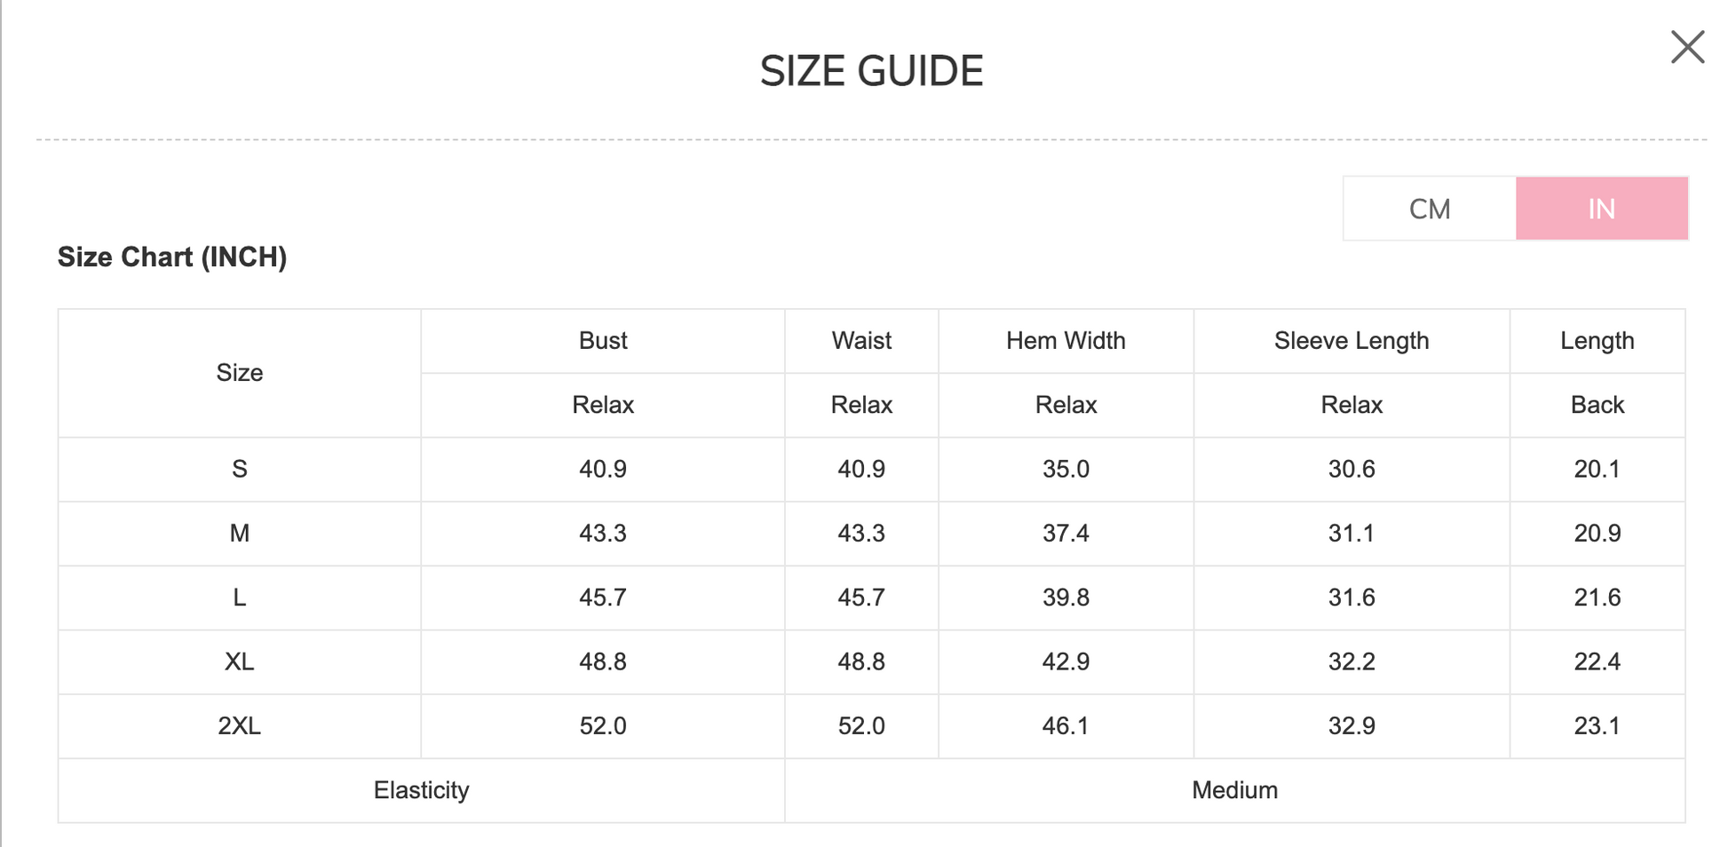Select the 21.6 back length value
Viewport: 1728px width, 847px height.
tap(1597, 598)
